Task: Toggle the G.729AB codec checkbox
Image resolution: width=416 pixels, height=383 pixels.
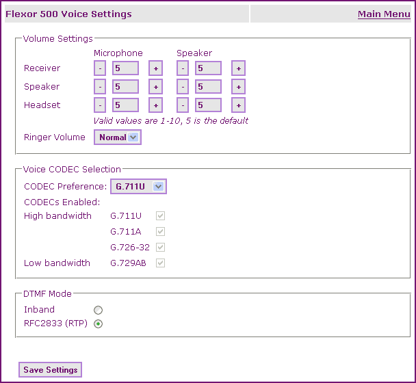Action: pos(160,263)
